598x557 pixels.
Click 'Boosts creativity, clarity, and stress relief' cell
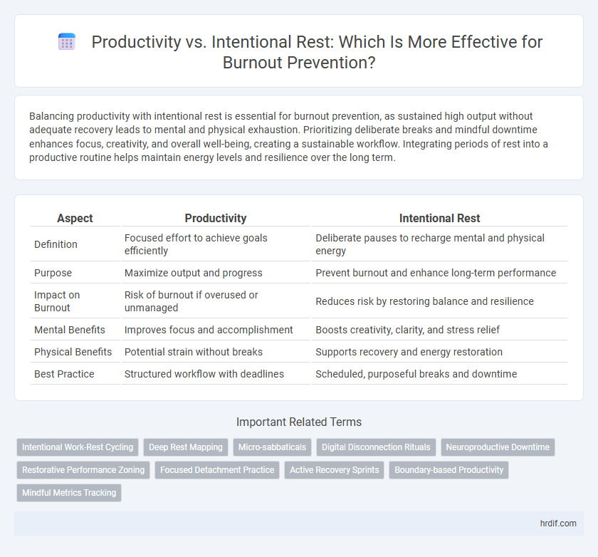[x=439, y=330]
